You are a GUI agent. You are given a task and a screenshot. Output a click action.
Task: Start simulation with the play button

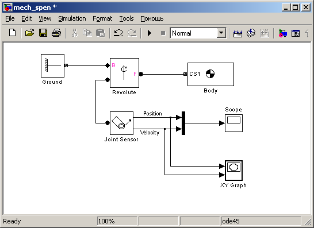coord(150,33)
